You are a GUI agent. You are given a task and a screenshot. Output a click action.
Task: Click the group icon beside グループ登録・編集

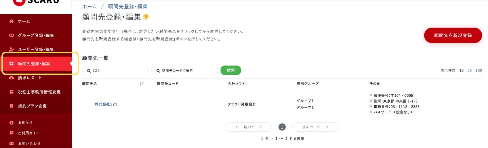pyautogui.click(x=12, y=35)
